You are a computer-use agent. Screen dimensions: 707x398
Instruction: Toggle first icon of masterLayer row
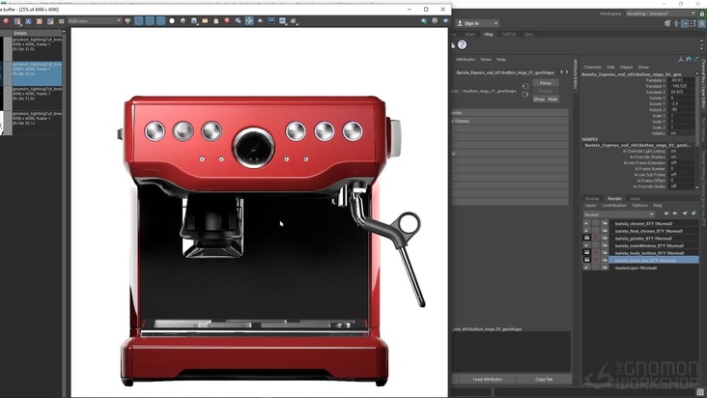[586, 268]
